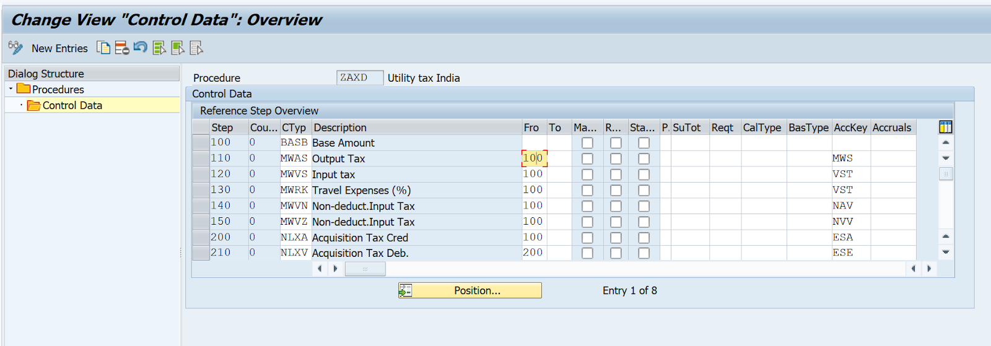Click the CTyp column header
Screen dimensions: 991x346
295,128
